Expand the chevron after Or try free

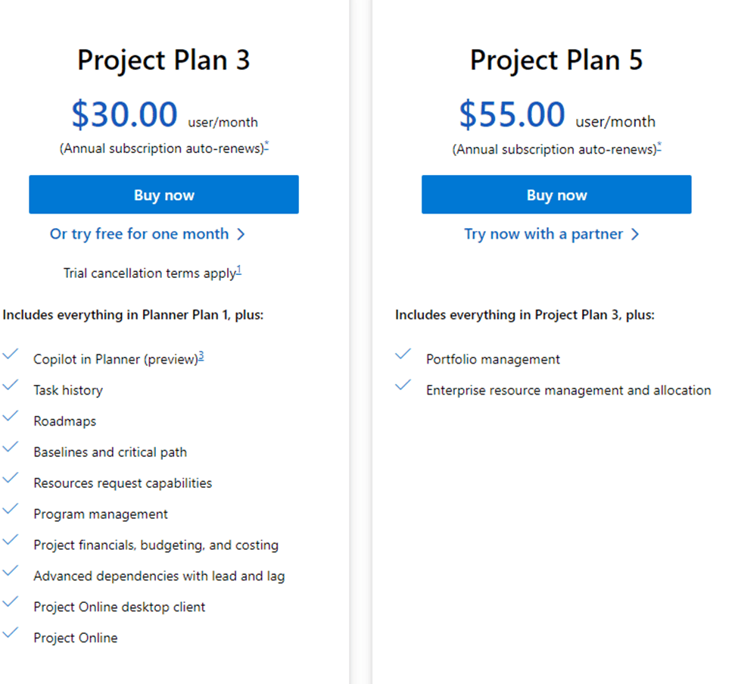pyautogui.click(x=241, y=234)
